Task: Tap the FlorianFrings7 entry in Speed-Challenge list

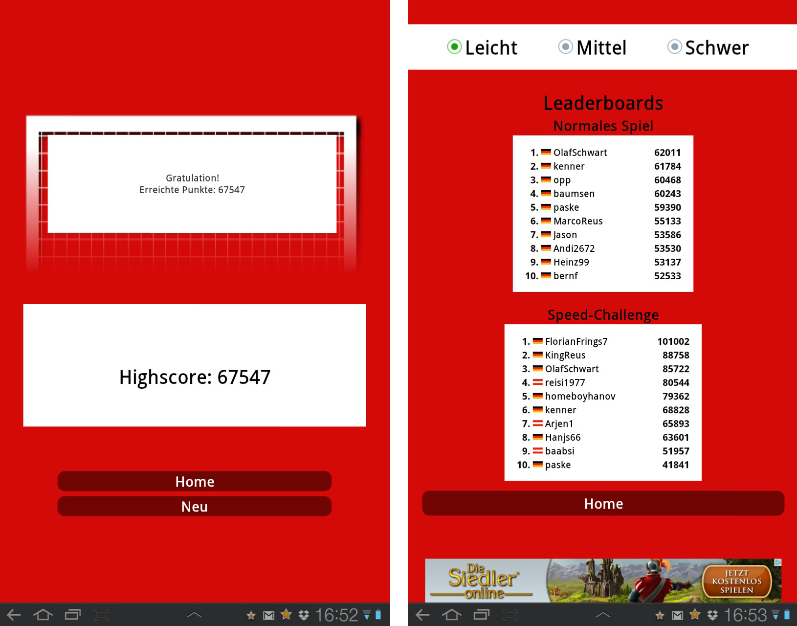Action: pyautogui.click(x=576, y=341)
